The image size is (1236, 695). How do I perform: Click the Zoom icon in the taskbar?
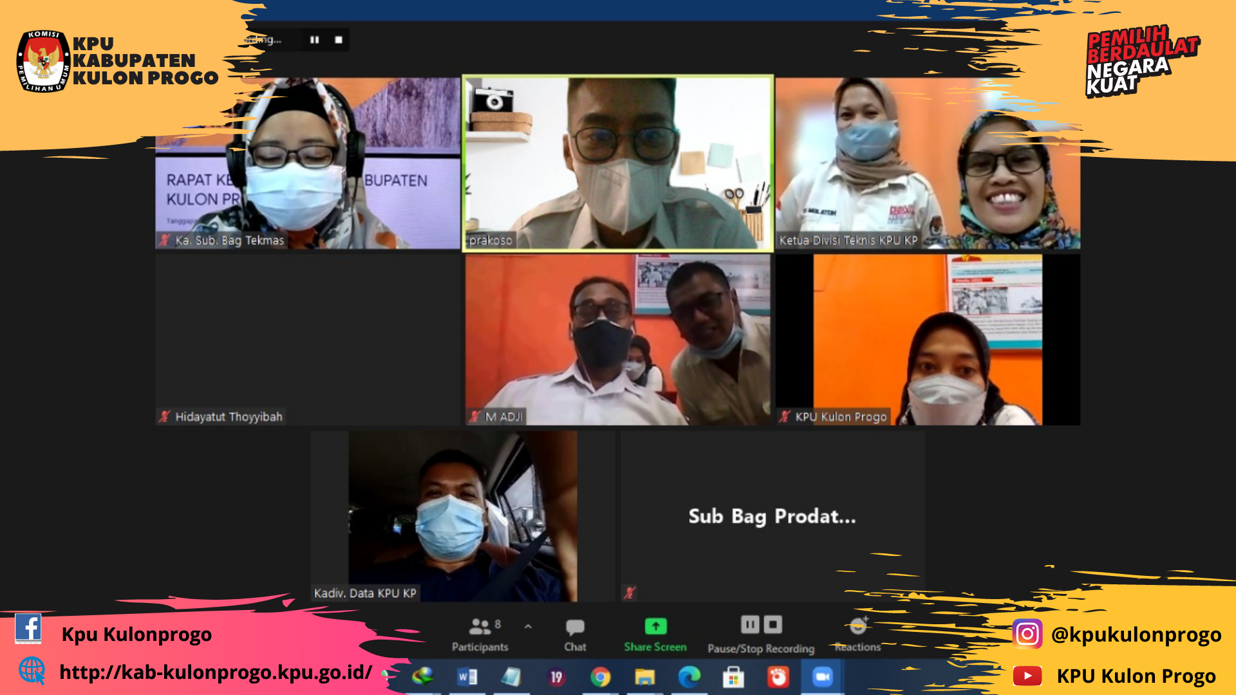(x=822, y=677)
